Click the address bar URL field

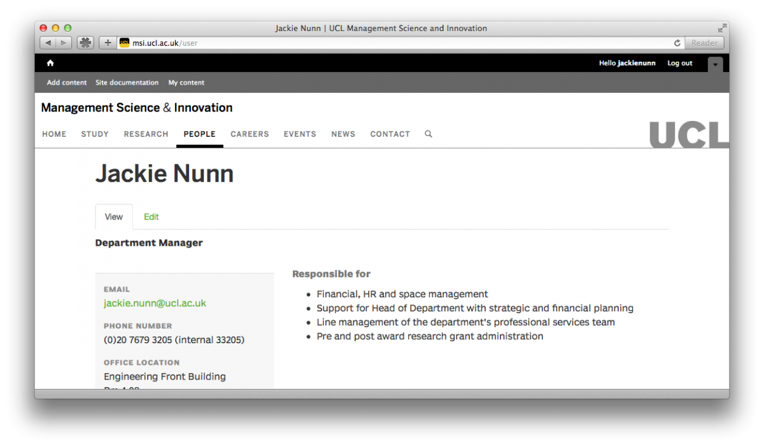(401, 43)
